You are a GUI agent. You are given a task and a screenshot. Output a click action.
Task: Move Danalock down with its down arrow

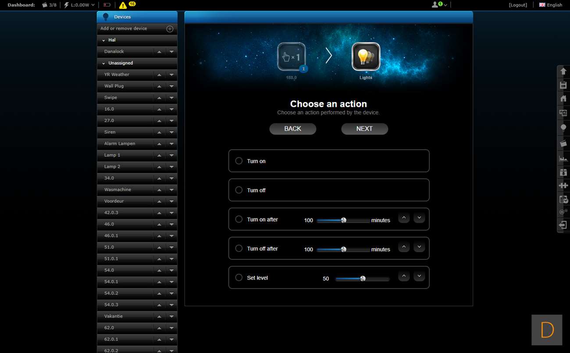[171, 52]
